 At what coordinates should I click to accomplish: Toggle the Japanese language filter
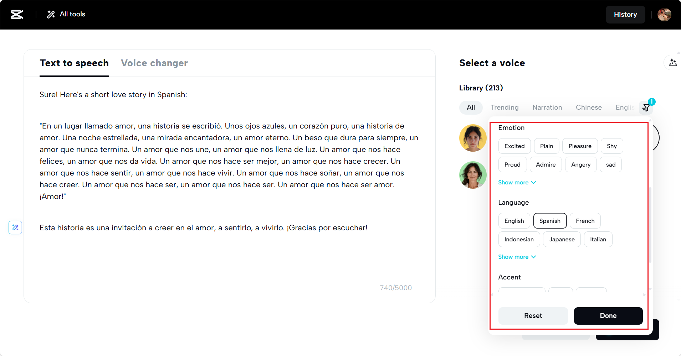562,239
